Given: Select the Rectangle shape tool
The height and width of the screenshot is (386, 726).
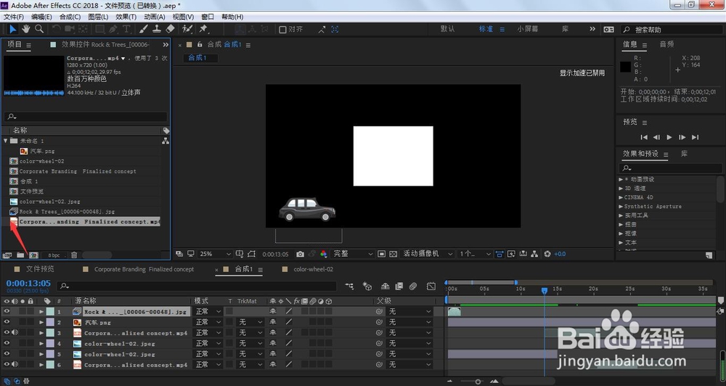Looking at the screenshot, I should click(x=99, y=29).
